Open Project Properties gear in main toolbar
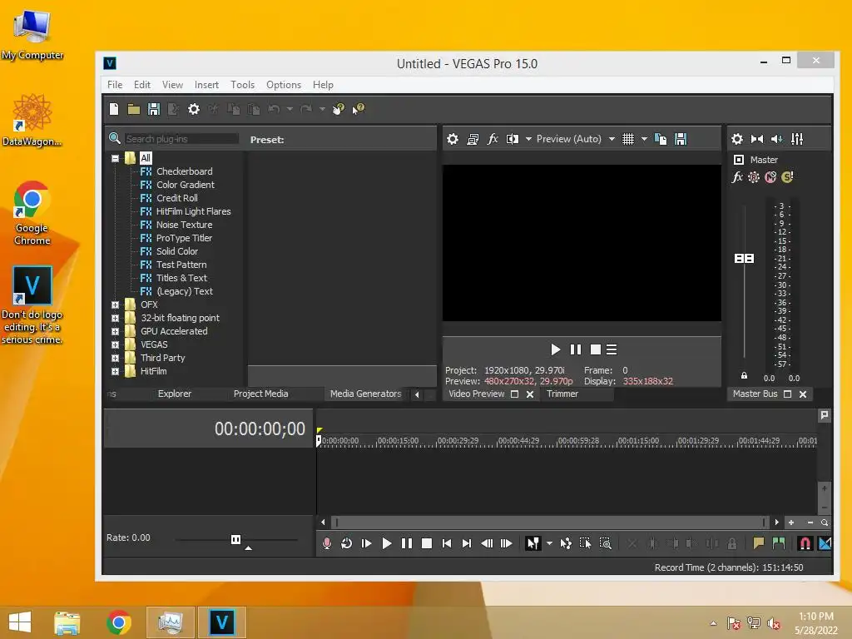This screenshot has width=852, height=639. pos(193,109)
